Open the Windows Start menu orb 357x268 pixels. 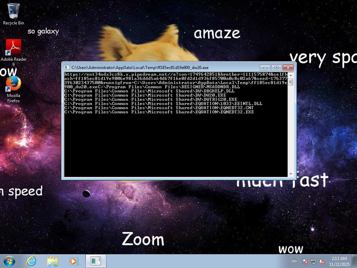coord(9,261)
